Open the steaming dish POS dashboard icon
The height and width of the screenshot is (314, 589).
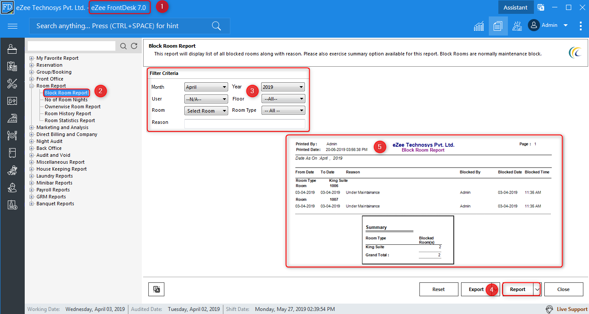click(x=517, y=26)
